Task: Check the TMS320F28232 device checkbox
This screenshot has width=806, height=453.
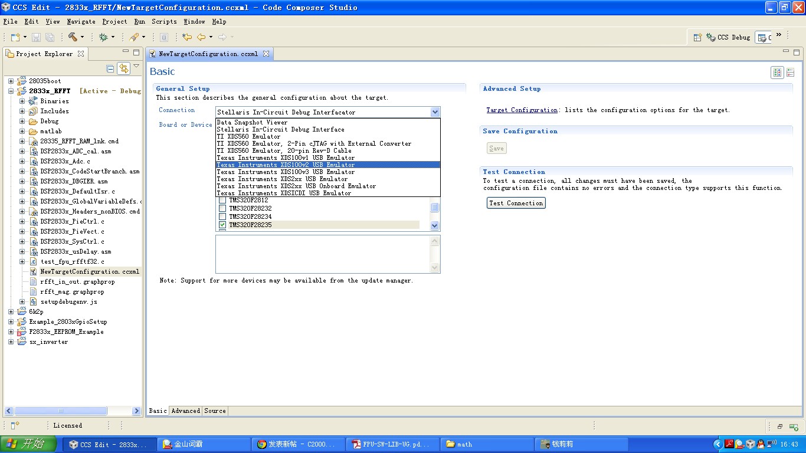Action: click(222, 209)
